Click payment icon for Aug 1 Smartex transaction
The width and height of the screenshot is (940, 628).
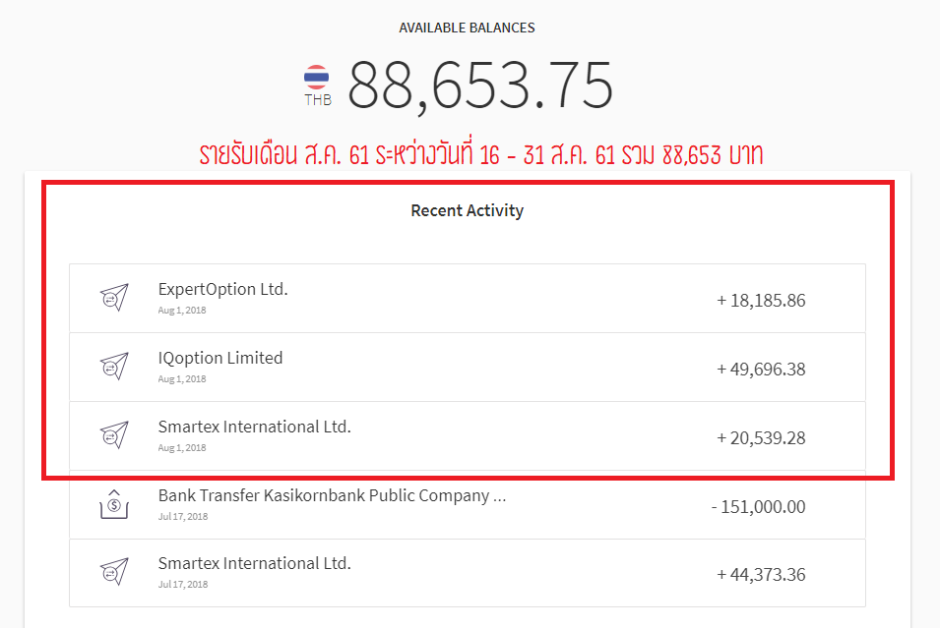click(x=114, y=435)
